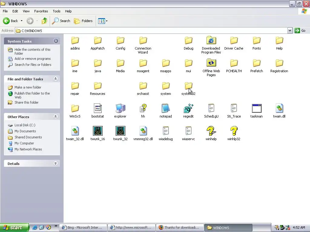310x232 pixels.
Task: Open the Favorites menu
Action: click(x=41, y=11)
